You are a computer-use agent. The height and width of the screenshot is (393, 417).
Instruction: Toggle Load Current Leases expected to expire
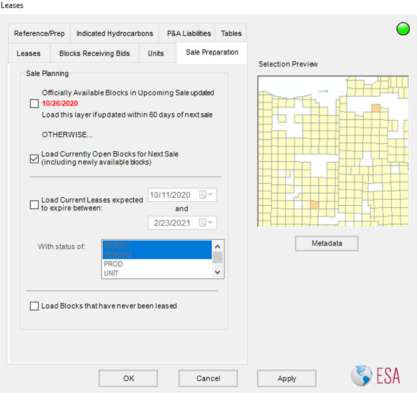pyautogui.click(x=35, y=204)
